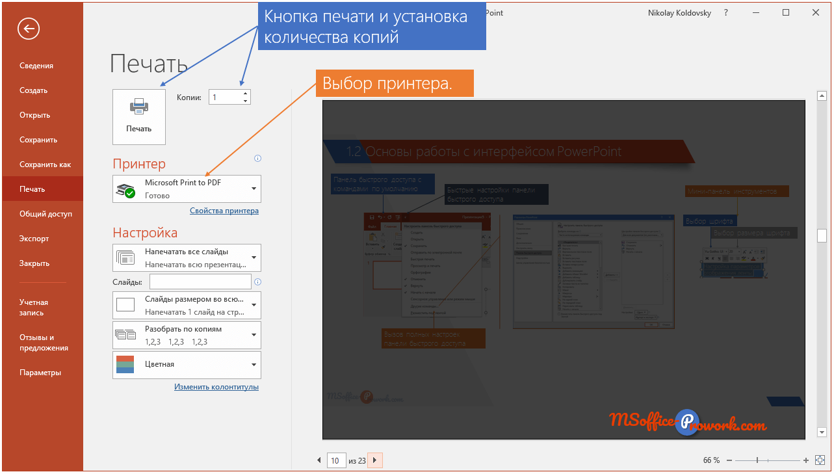The height and width of the screenshot is (474, 834).
Task: Select the Печать item in the sidebar
Action: (42, 189)
